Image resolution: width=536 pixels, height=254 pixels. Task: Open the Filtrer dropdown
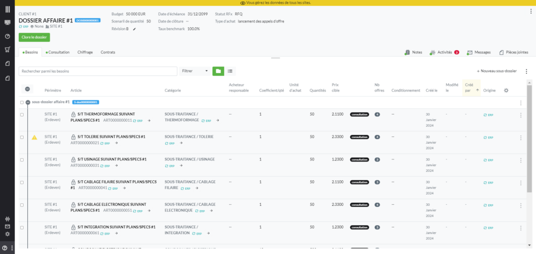pyautogui.click(x=195, y=71)
